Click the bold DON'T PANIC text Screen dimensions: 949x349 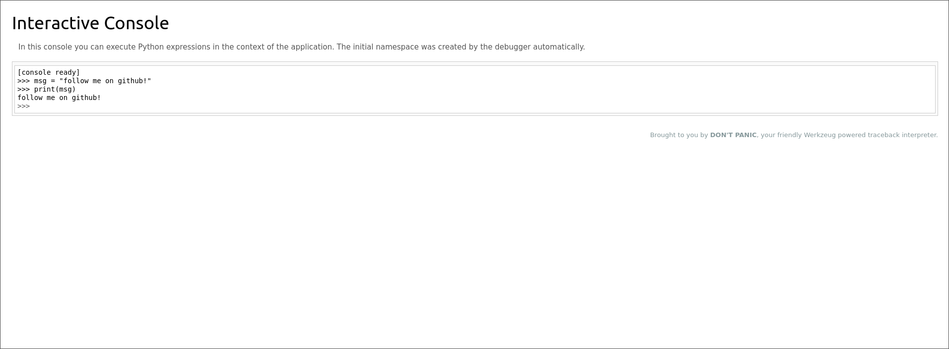(x=733, y=135)
